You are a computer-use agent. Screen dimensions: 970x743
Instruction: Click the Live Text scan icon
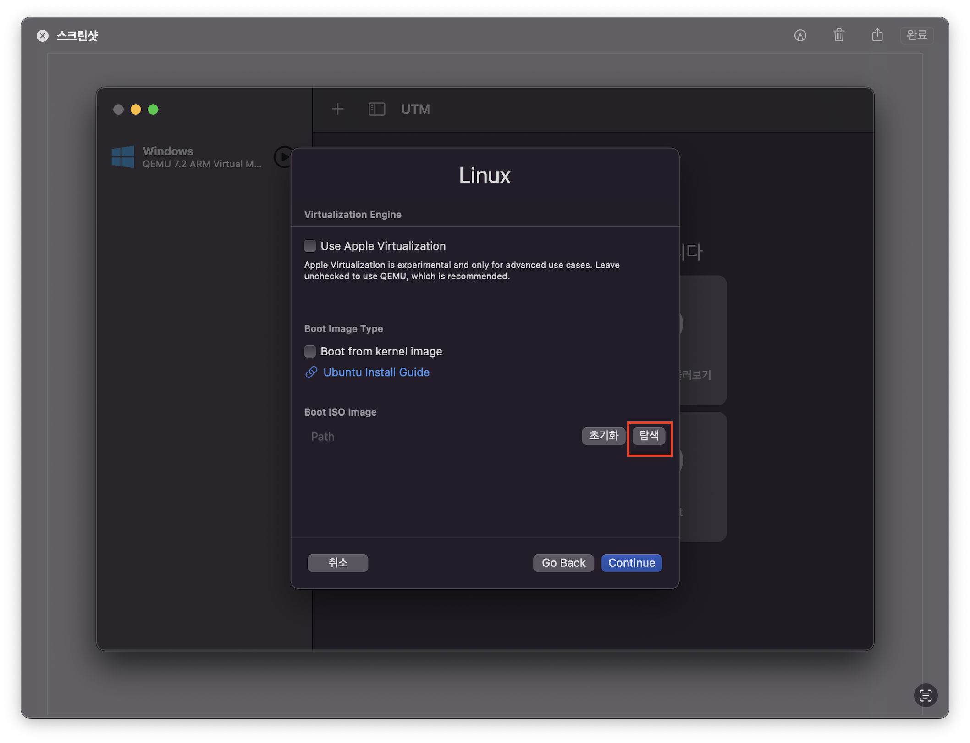click(925, 695)
